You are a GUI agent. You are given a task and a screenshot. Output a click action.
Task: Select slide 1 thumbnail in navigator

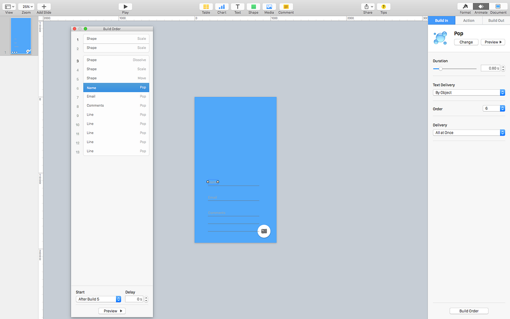[x=21, y=36]
